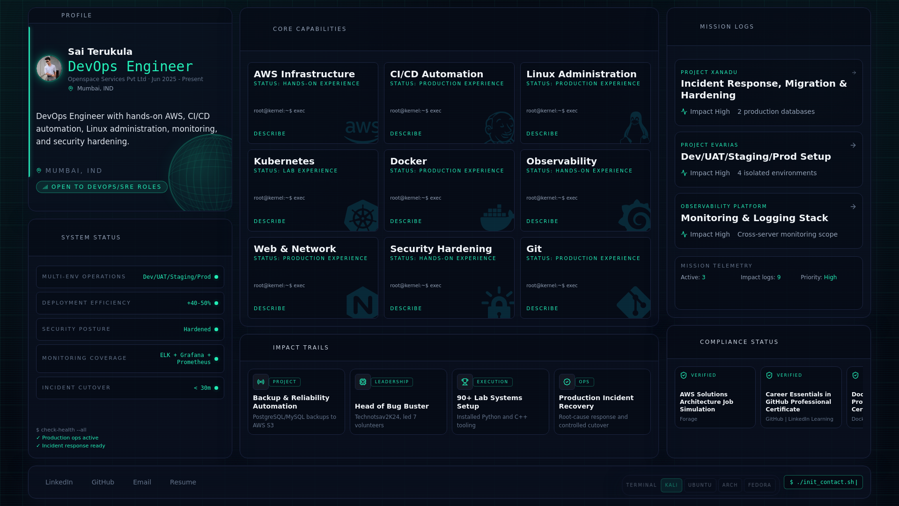
Task: Click the Leadership tag on the Head of Bug Buster card
Action: click(392, 382)
